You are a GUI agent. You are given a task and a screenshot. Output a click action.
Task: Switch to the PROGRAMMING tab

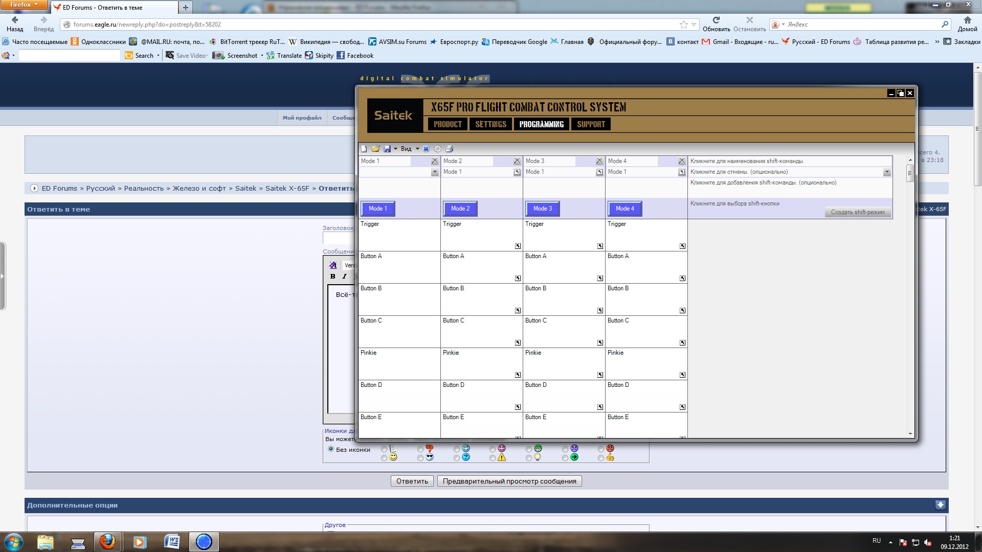click(542, 124)
